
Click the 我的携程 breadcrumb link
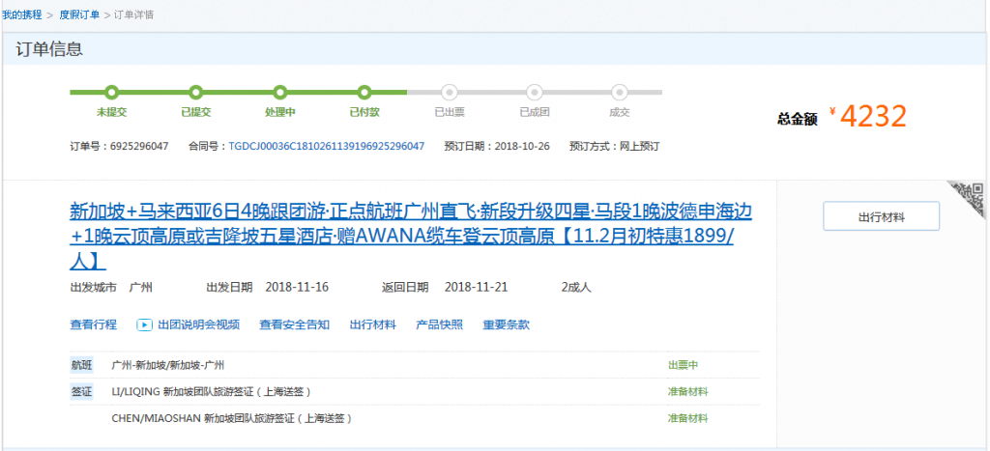coord(19,14)
